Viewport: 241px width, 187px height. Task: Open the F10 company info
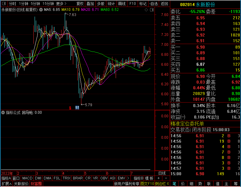point(133,4)
